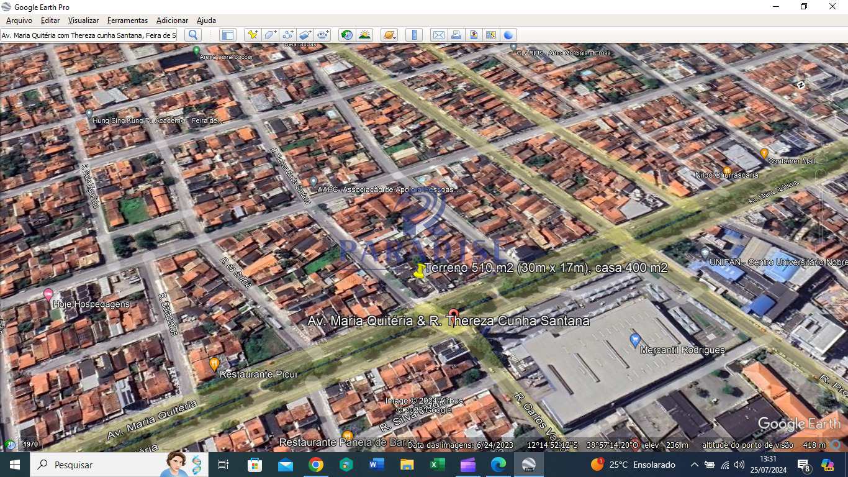
Task: Print the current view
Action: tap(456, 35)
